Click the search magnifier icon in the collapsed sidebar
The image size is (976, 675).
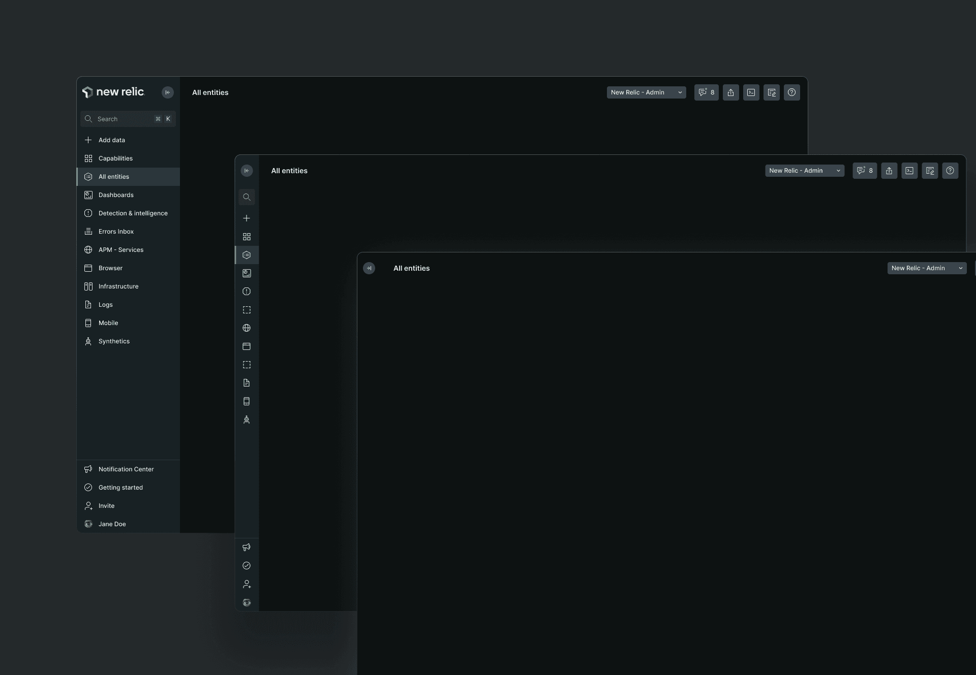click(247, 197)
